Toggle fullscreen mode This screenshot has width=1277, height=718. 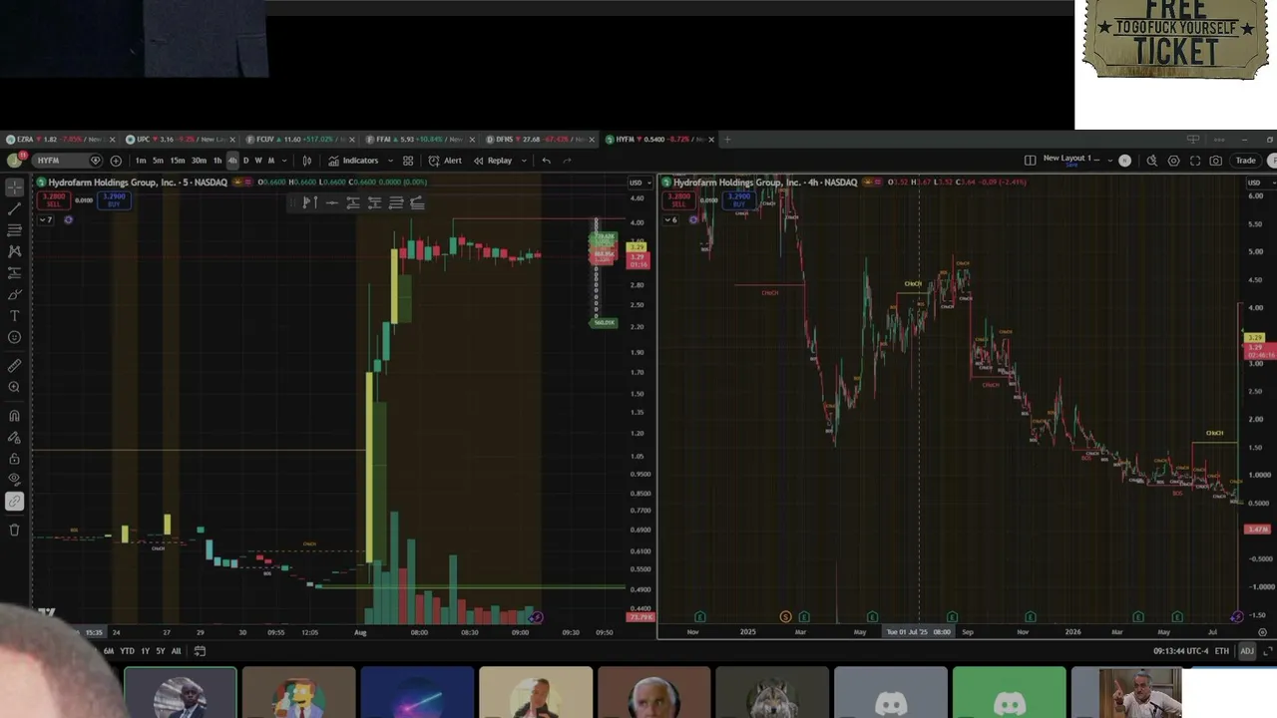point(1195,161)
